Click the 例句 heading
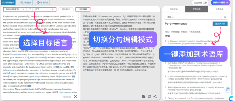The image size is (235, 101). tap(167, 36)
